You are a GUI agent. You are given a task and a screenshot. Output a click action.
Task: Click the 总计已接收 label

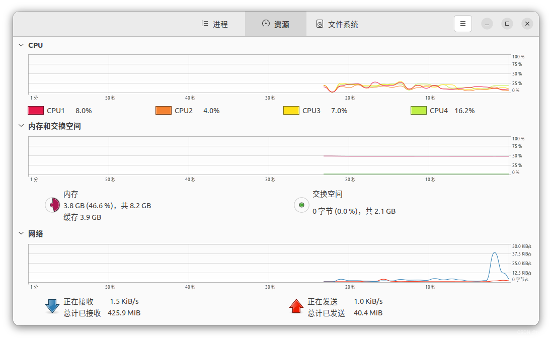pos(83,313)
